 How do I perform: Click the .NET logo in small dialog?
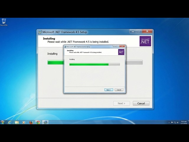(x=121, y=52)
